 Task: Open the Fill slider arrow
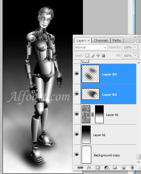(136, 55)
